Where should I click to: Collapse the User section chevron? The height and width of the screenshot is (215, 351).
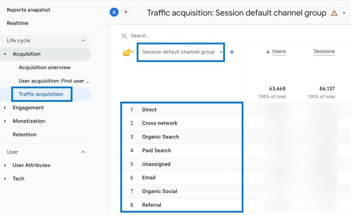point(83,152)
